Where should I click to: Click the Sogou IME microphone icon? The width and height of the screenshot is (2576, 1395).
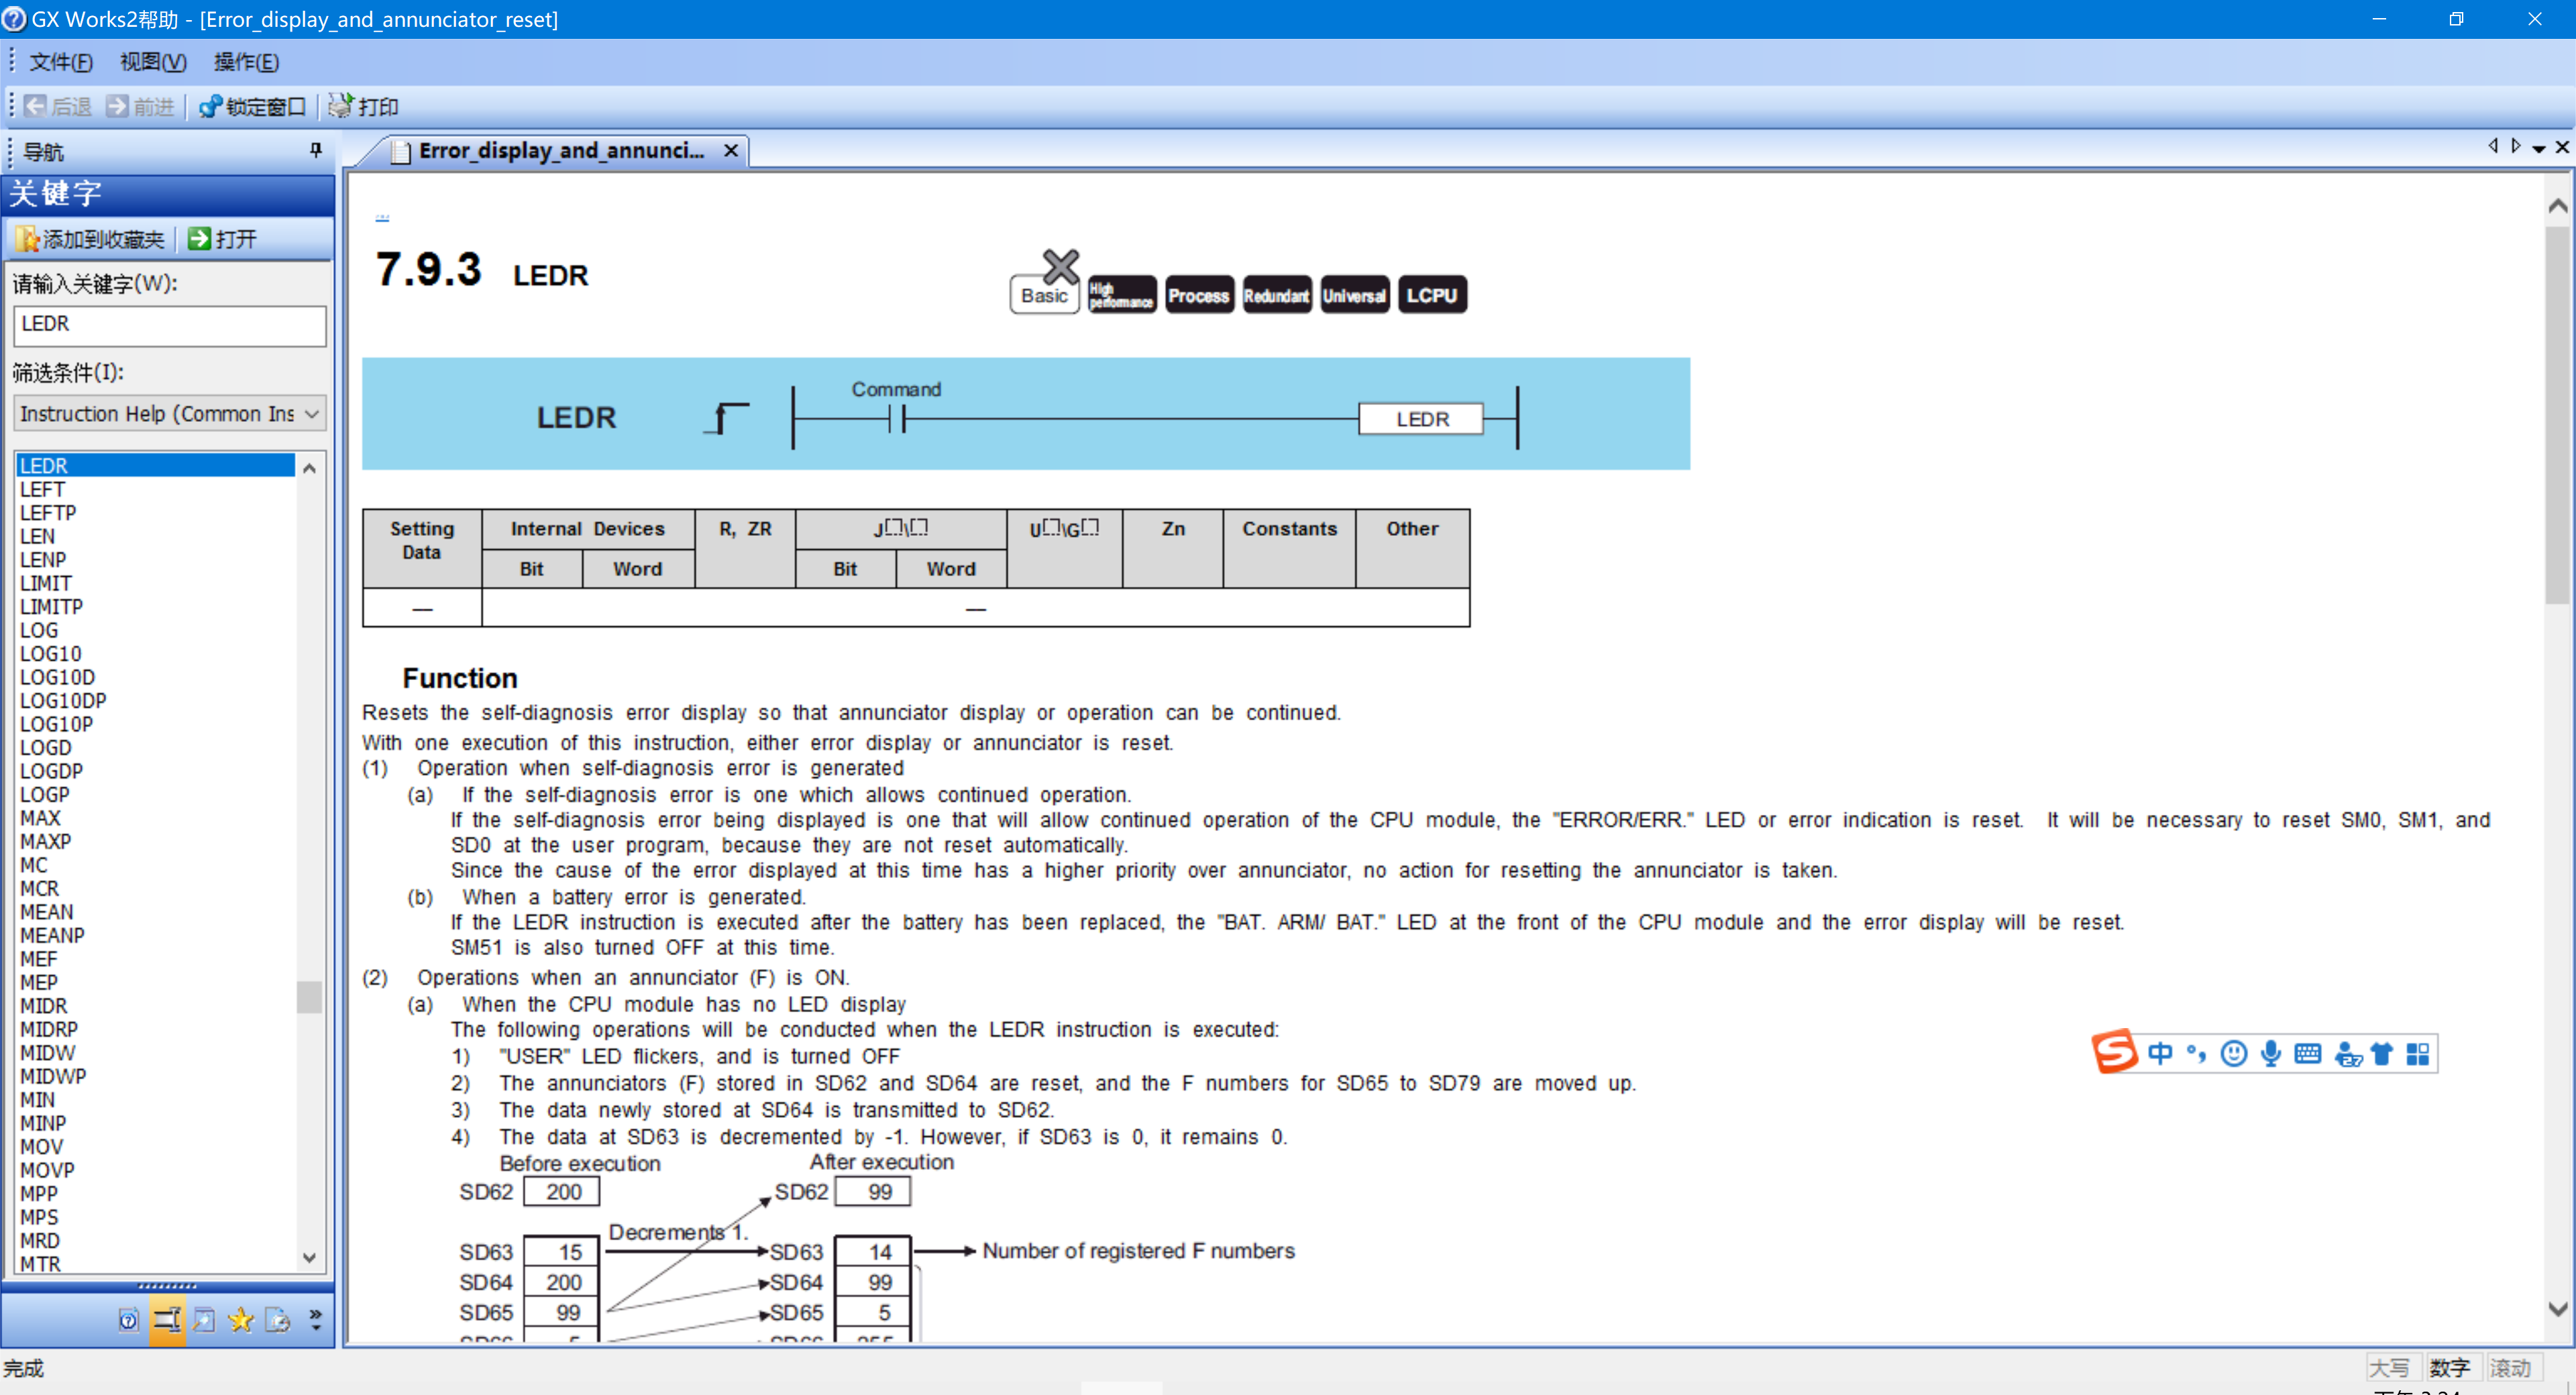click(2271, 1053)
